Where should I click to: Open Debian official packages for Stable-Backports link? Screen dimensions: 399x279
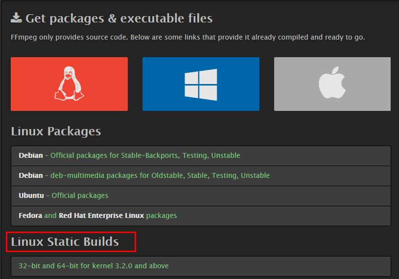145,155
